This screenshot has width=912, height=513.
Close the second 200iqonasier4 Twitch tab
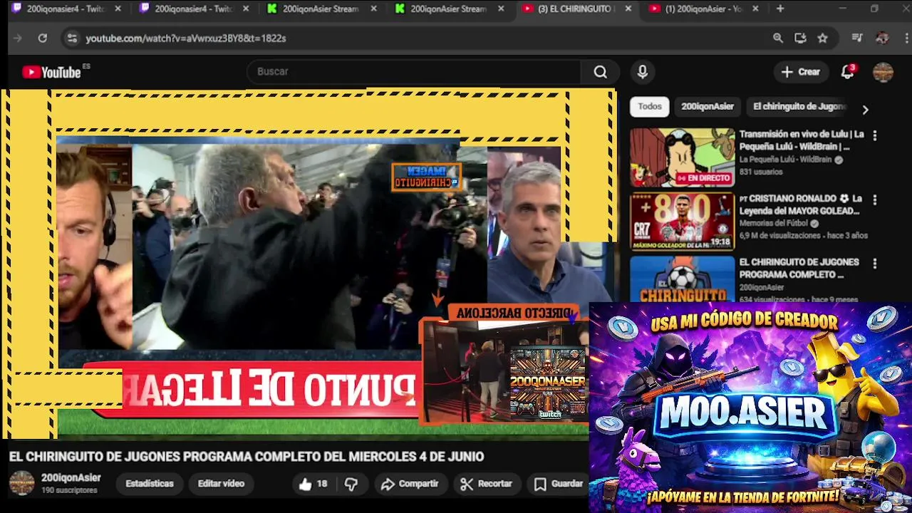tap(246, 9)
